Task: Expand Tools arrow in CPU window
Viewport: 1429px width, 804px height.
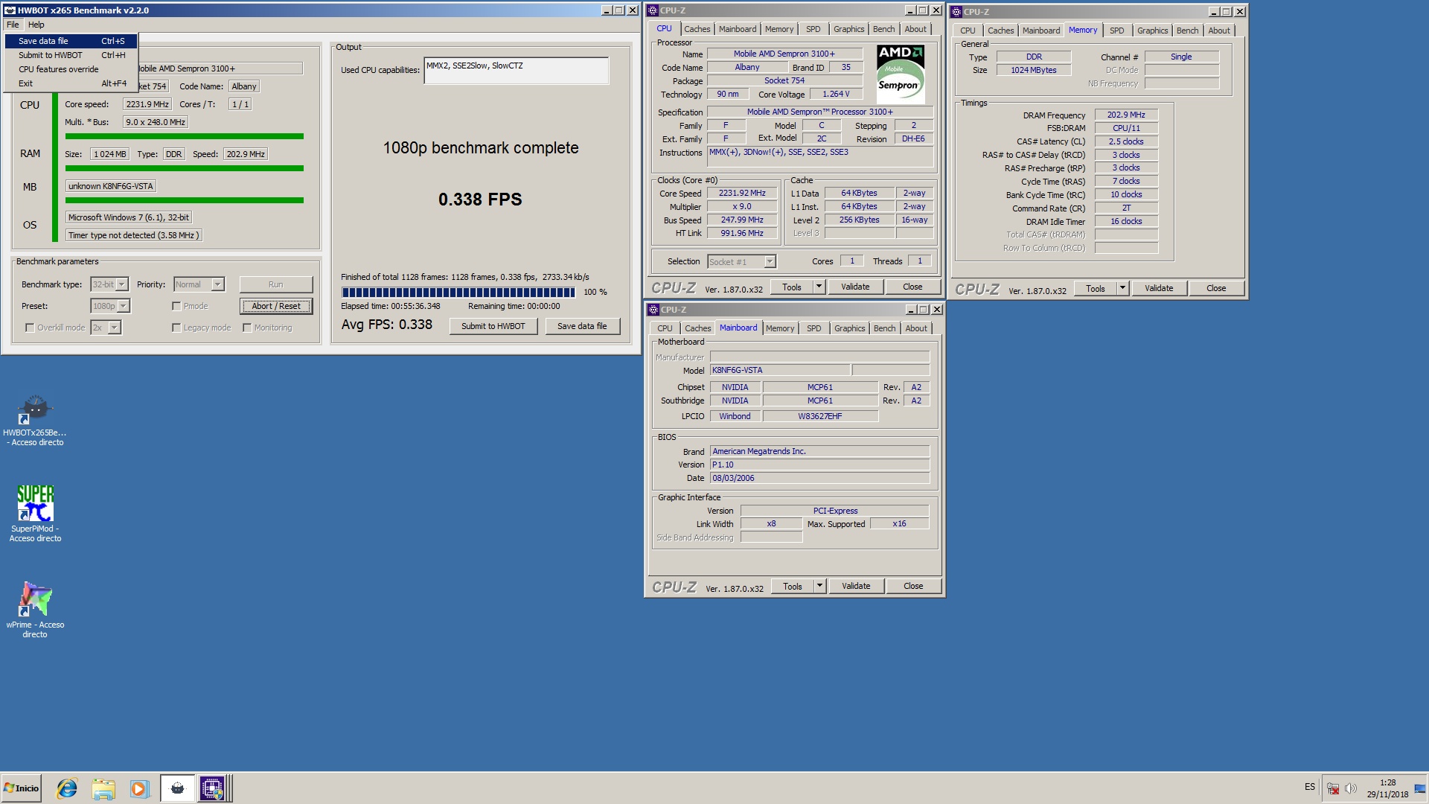Action: [819, 287]
